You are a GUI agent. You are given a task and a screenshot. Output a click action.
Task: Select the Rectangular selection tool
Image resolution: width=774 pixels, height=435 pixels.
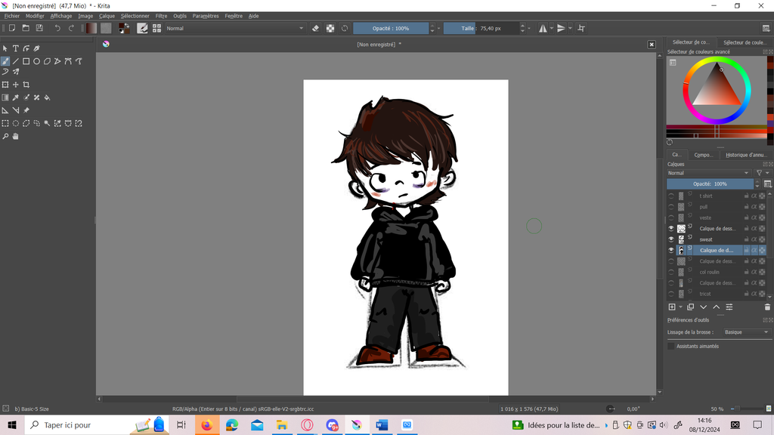[x=5, y=123]
